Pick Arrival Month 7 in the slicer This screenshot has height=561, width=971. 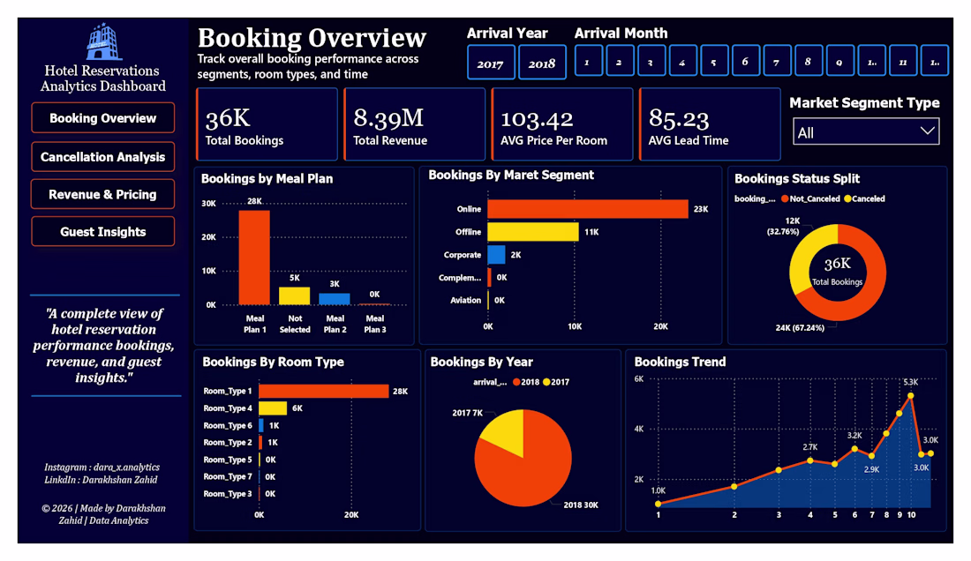pyautogui.click(x=777, y=61)
